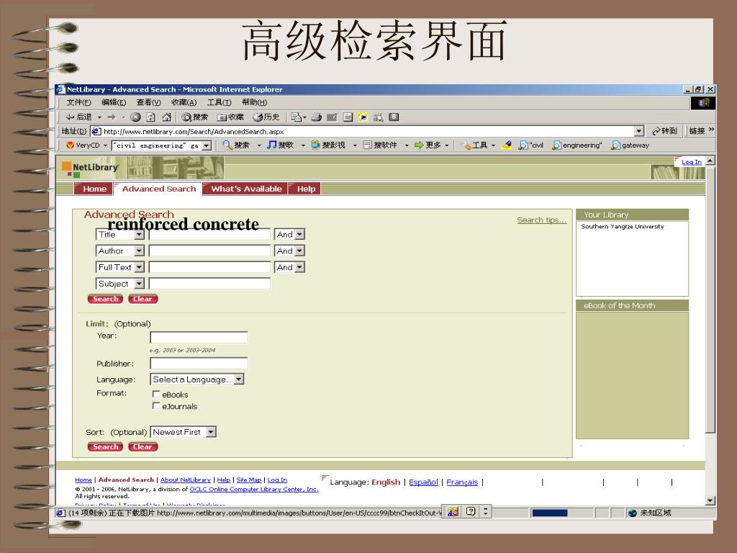Click the Year limit input field
Image resolution: width=737 pixels, height=553 pixels.
tap(199, 337)
